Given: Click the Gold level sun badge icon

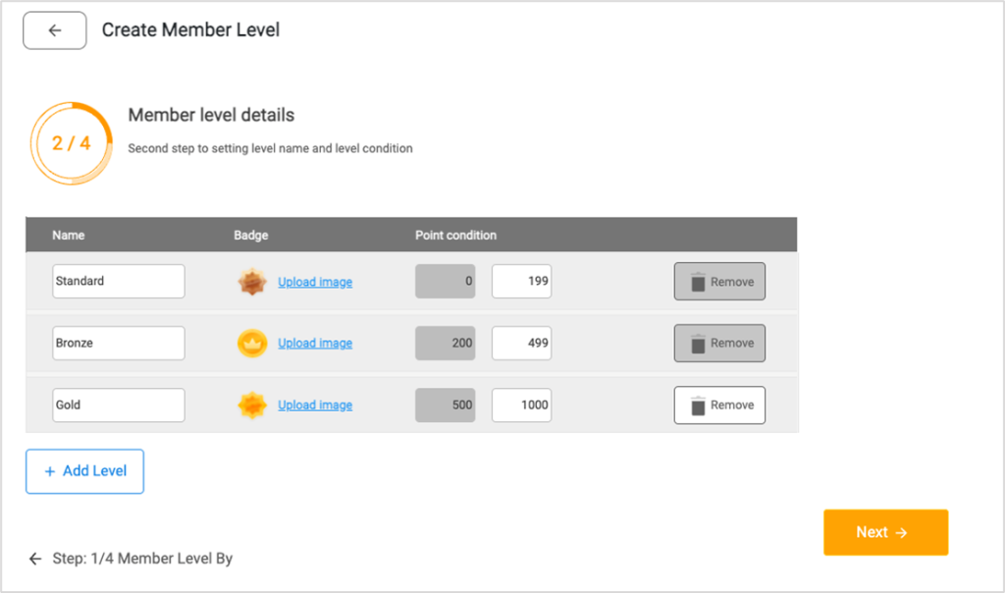Looking at the screenshot, I should click(252, 405).
